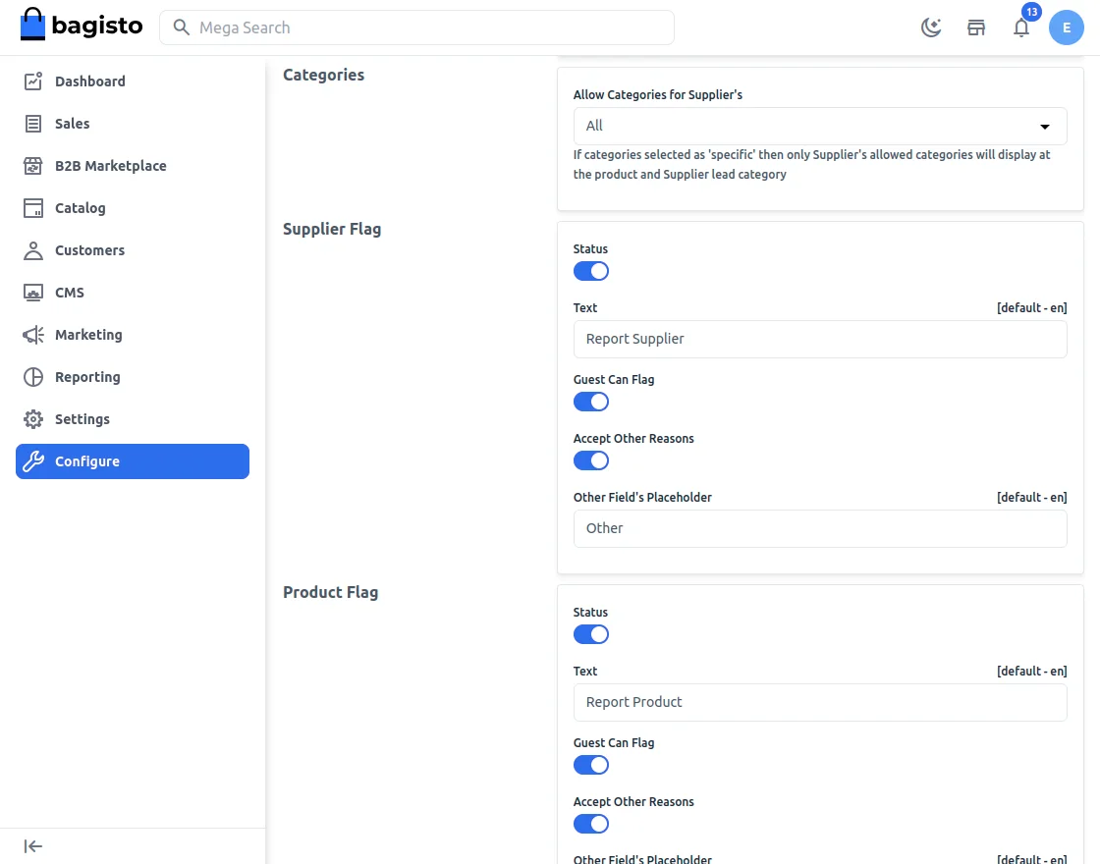The height and width of the screenshot is (864, 1100).
Task: Navigate to the Catalog section
Action: pos(79,207)
